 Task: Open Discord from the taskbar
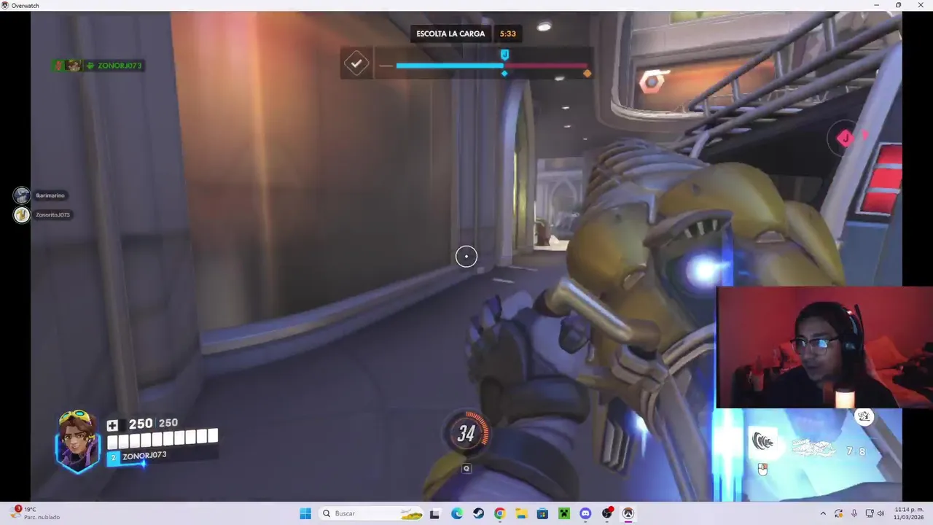[x=585, y=513]
